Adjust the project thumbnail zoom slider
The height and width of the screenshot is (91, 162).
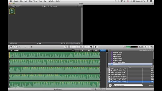(x=71, y=43)
